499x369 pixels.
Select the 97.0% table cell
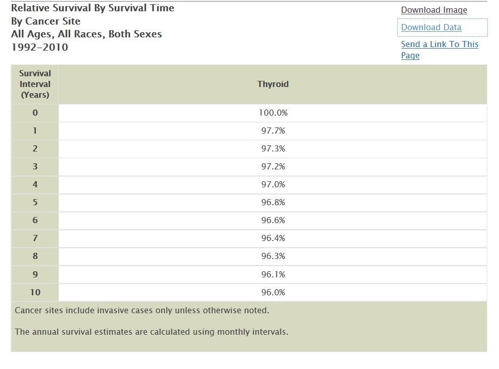(273, 185)
